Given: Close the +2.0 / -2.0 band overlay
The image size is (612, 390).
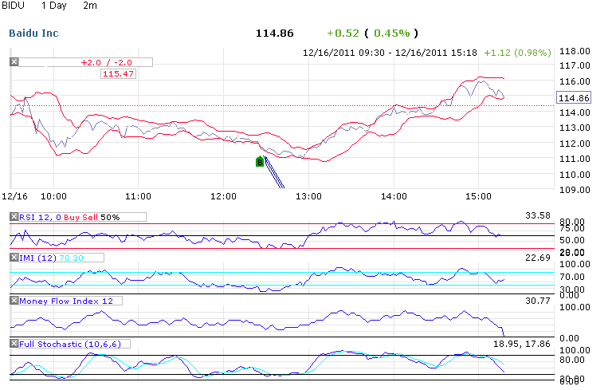Looking at the screenshot, I should click(14, 61).
